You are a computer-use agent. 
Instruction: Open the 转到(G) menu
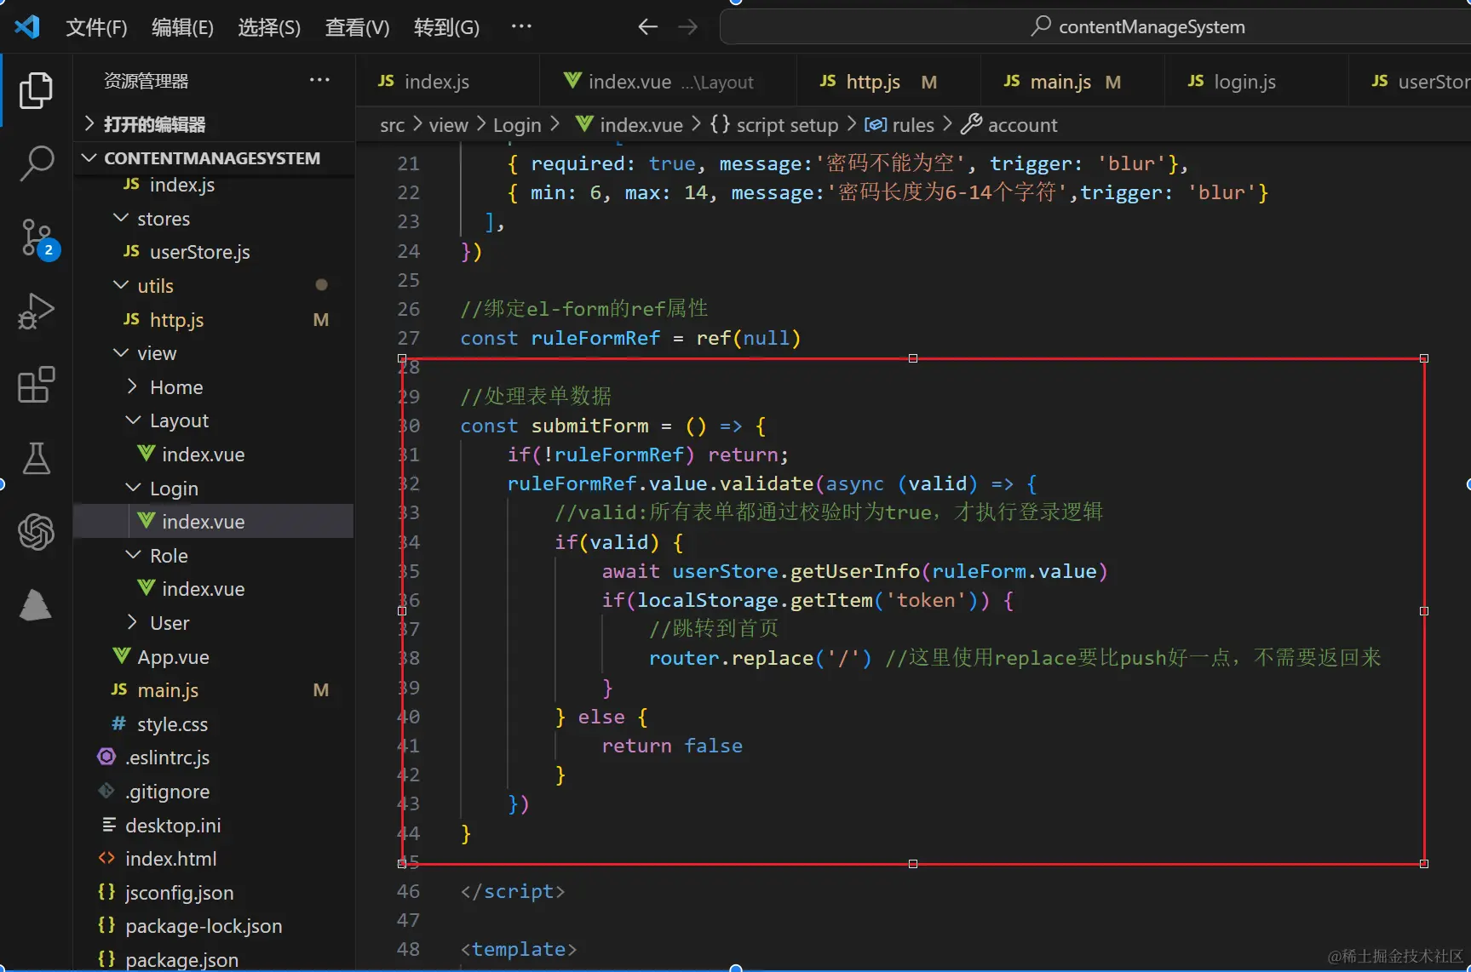coord(446,27)
